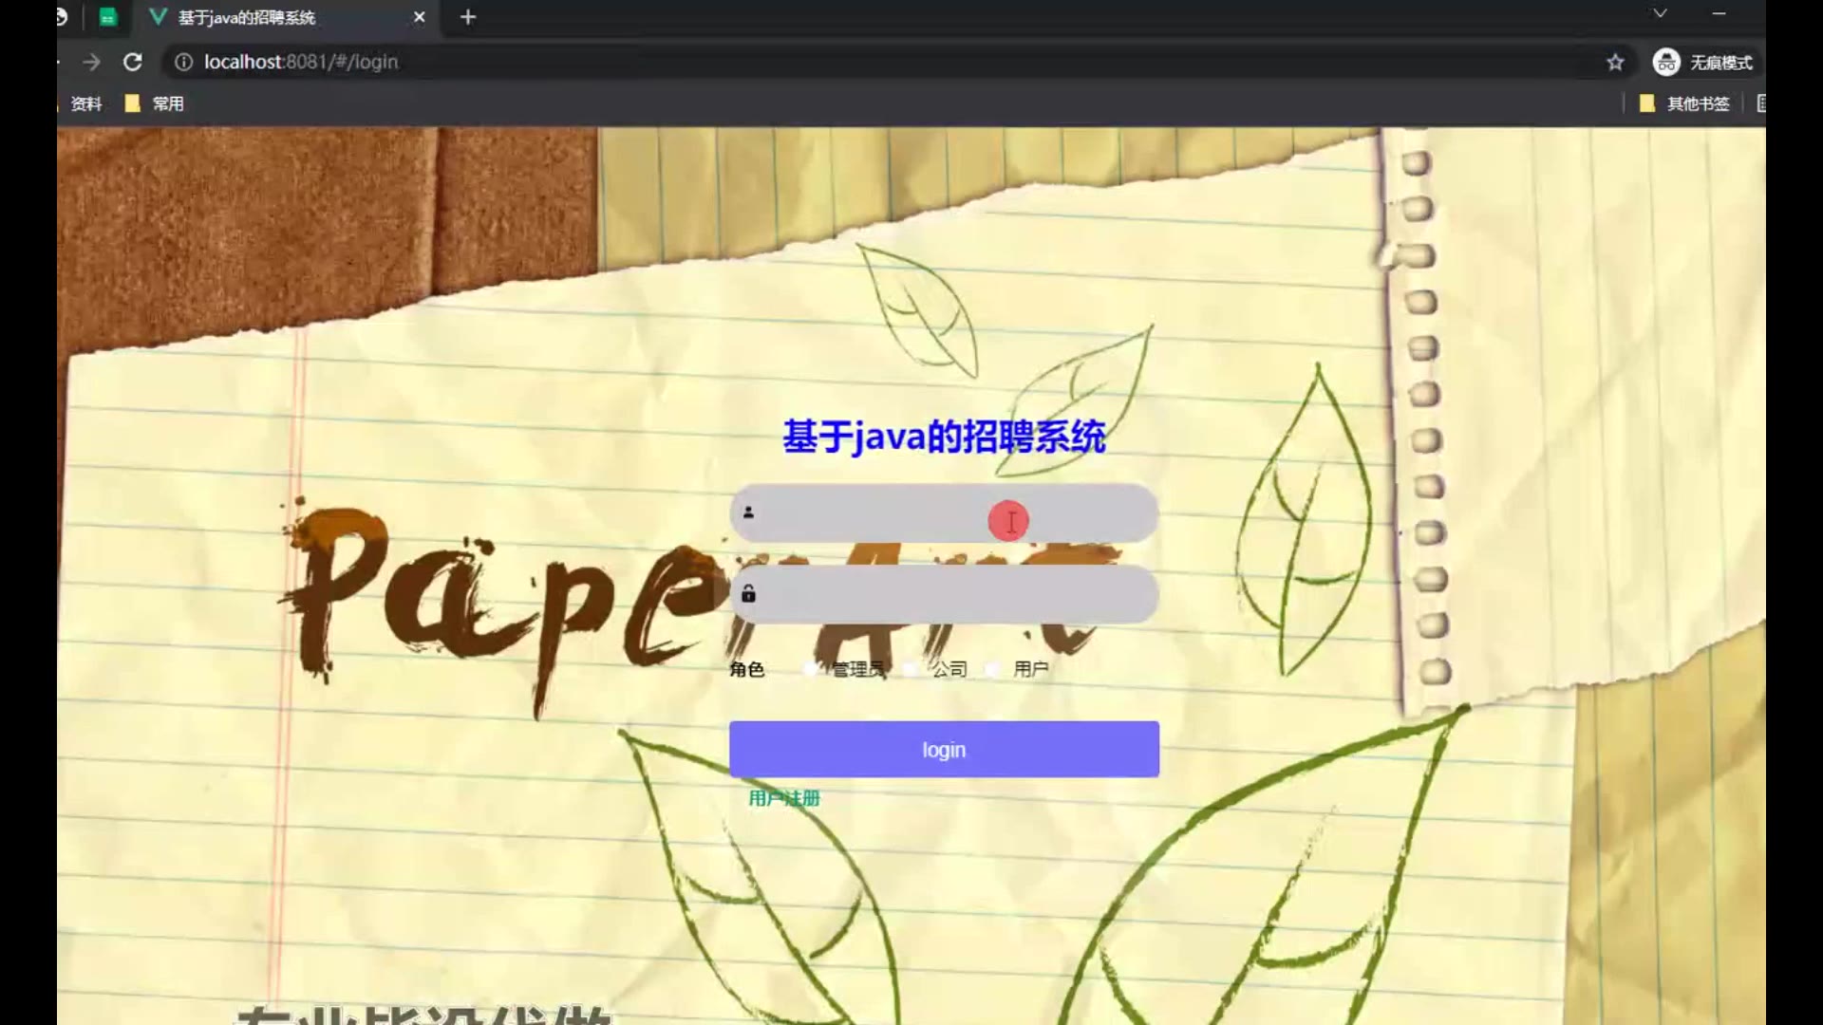Image resolution: width=1823 pixels, height=1025 pixels.
Task: Select the 用户 role radio button
Action: click(x=993, y=669)
